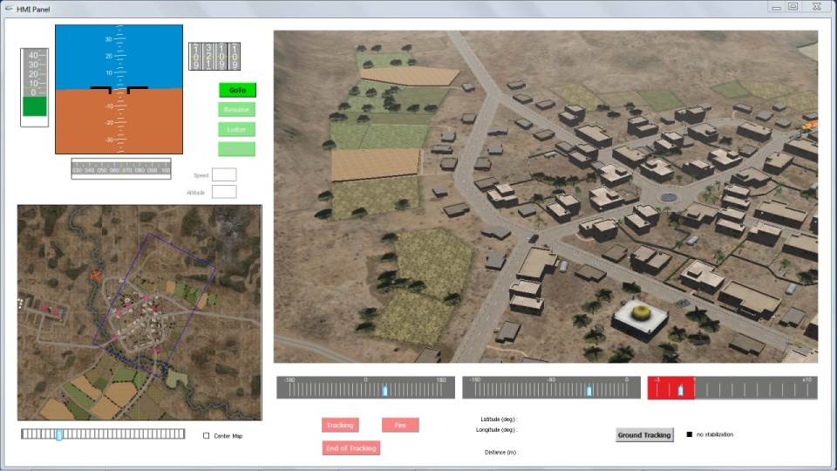The image size is (837, 471).
Task: Click the End of Tracking button
Action: tap(351, 448)
